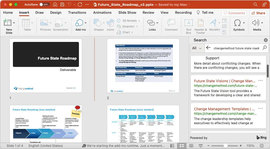The image size is (270, 149).
Task: Expand the Add-ins dropdown arrow
Action: click(x=86, y=23)
